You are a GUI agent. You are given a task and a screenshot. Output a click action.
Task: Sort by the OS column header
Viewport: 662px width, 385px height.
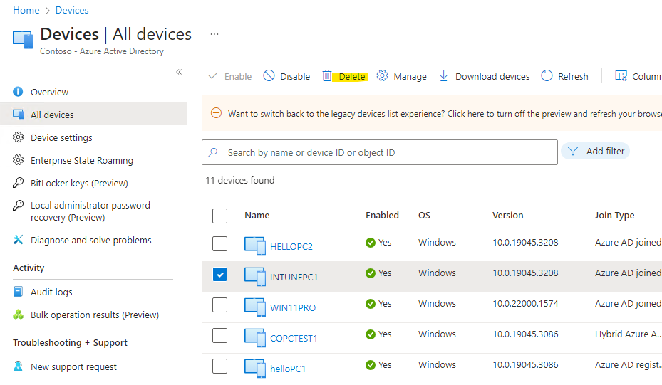click(x=424, y=215)
